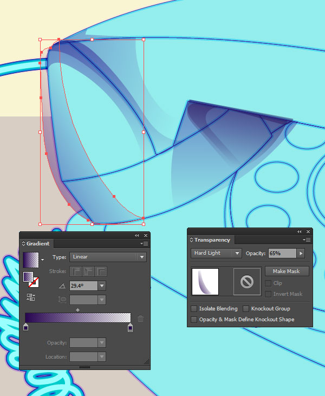Apply gradient across stroke icon
Viewport: 325px width, 396px height.
pos(101,271)
